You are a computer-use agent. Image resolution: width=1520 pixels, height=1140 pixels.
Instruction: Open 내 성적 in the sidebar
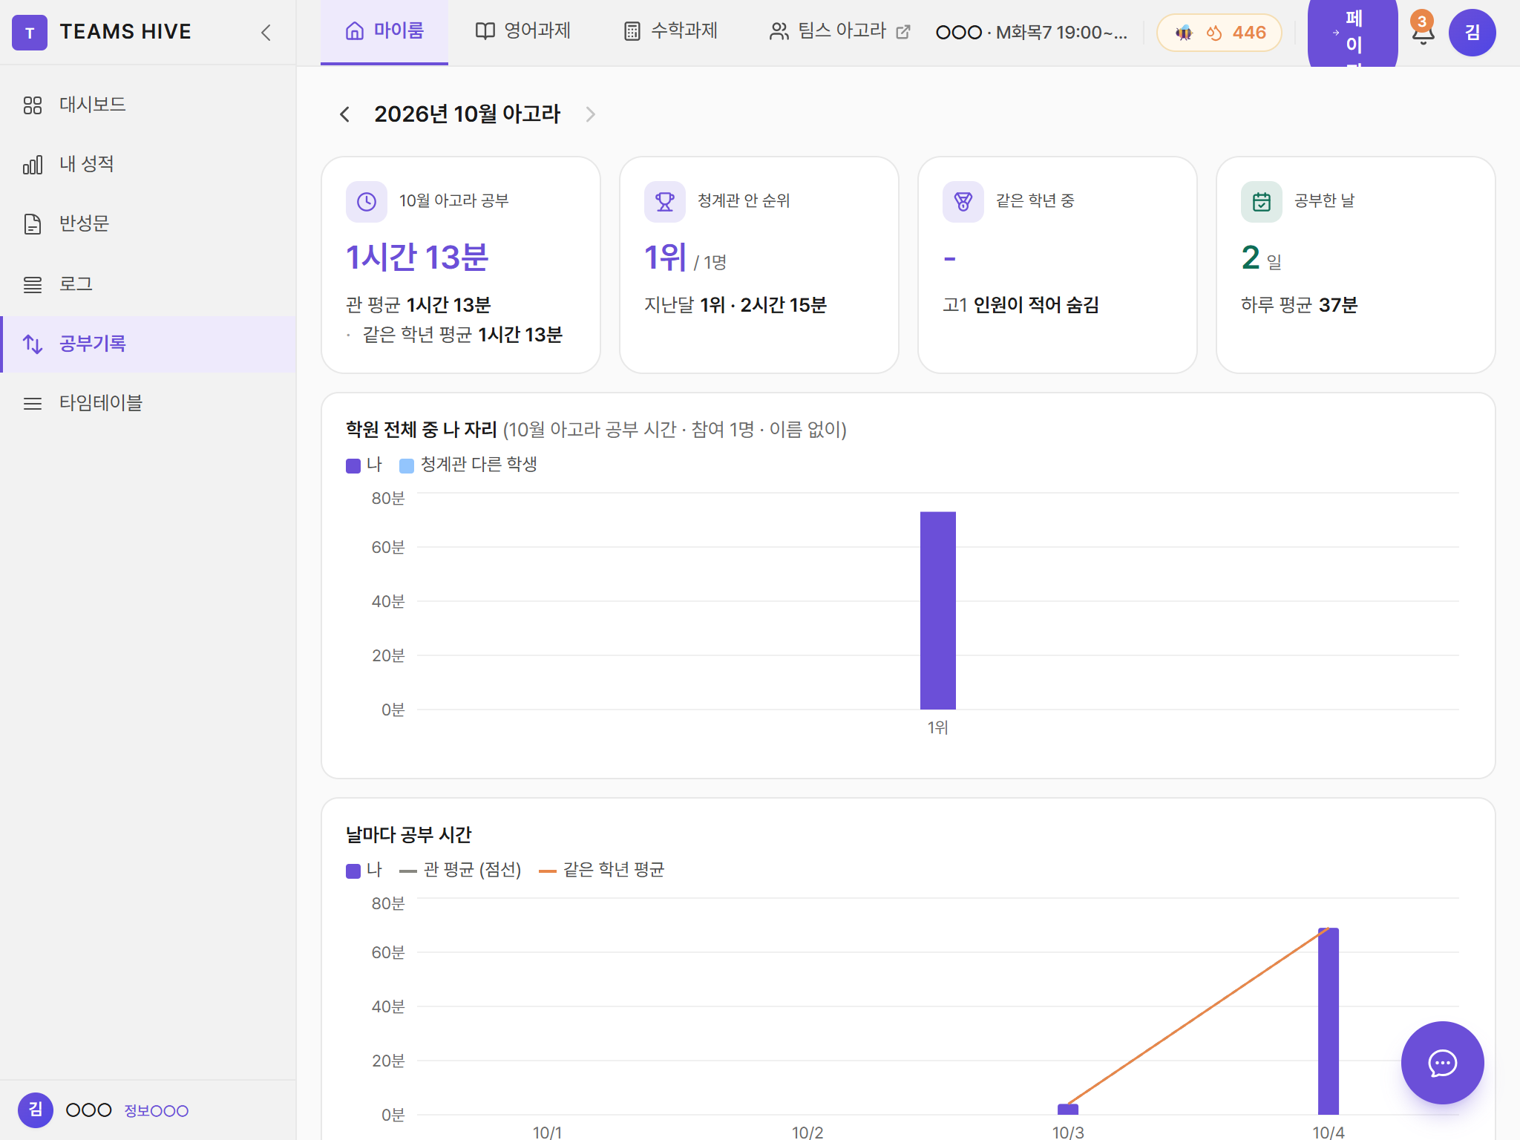148,164
